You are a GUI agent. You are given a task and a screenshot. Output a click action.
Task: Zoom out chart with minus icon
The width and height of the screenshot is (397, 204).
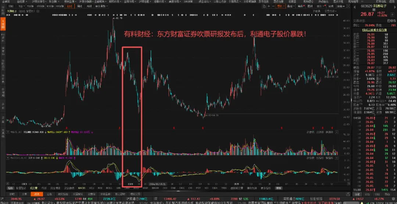click(273, 6)
